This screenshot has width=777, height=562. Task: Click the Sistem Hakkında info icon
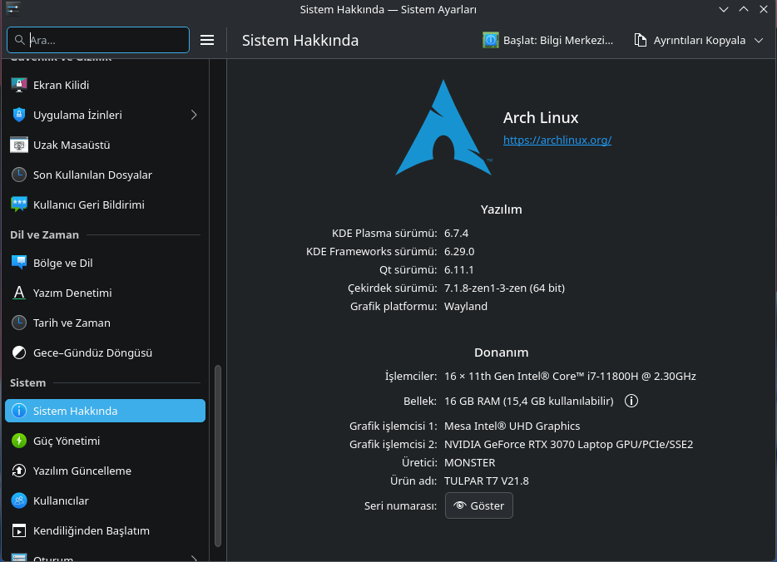(19, 411)
